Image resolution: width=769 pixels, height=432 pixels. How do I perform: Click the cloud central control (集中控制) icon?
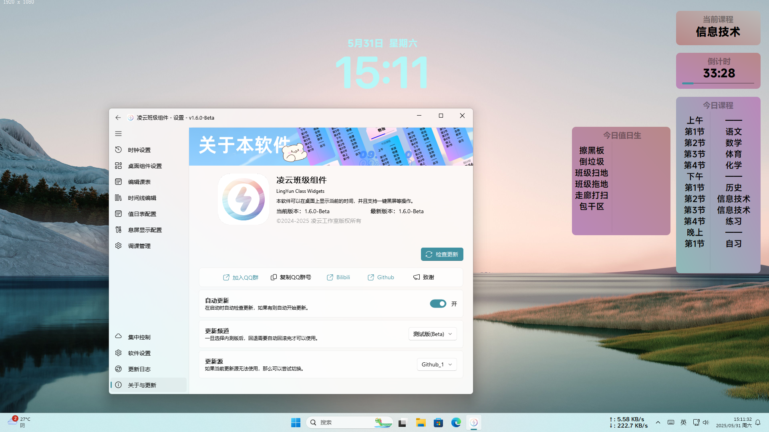coord(118,336)
